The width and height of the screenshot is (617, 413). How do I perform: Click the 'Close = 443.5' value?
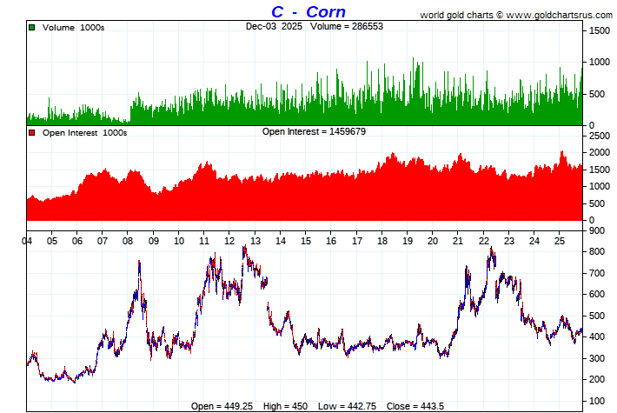point(415,406)
